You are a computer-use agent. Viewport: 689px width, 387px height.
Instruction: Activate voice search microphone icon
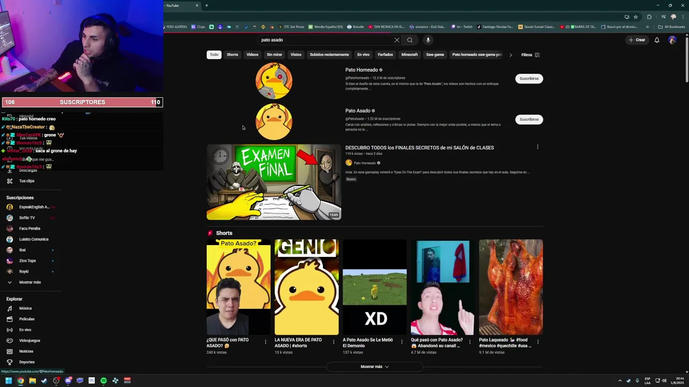click(x=428, y=40)
